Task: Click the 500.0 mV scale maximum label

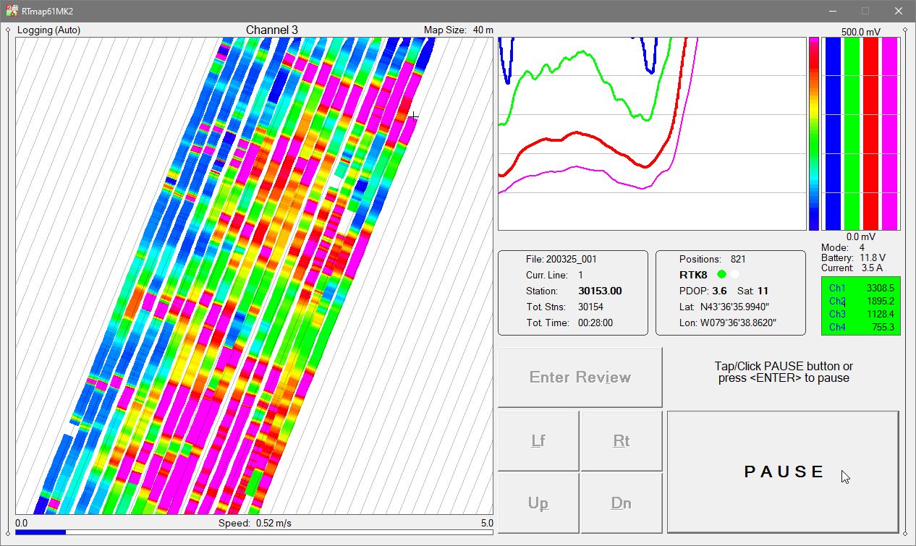Action: pos(861,32)
